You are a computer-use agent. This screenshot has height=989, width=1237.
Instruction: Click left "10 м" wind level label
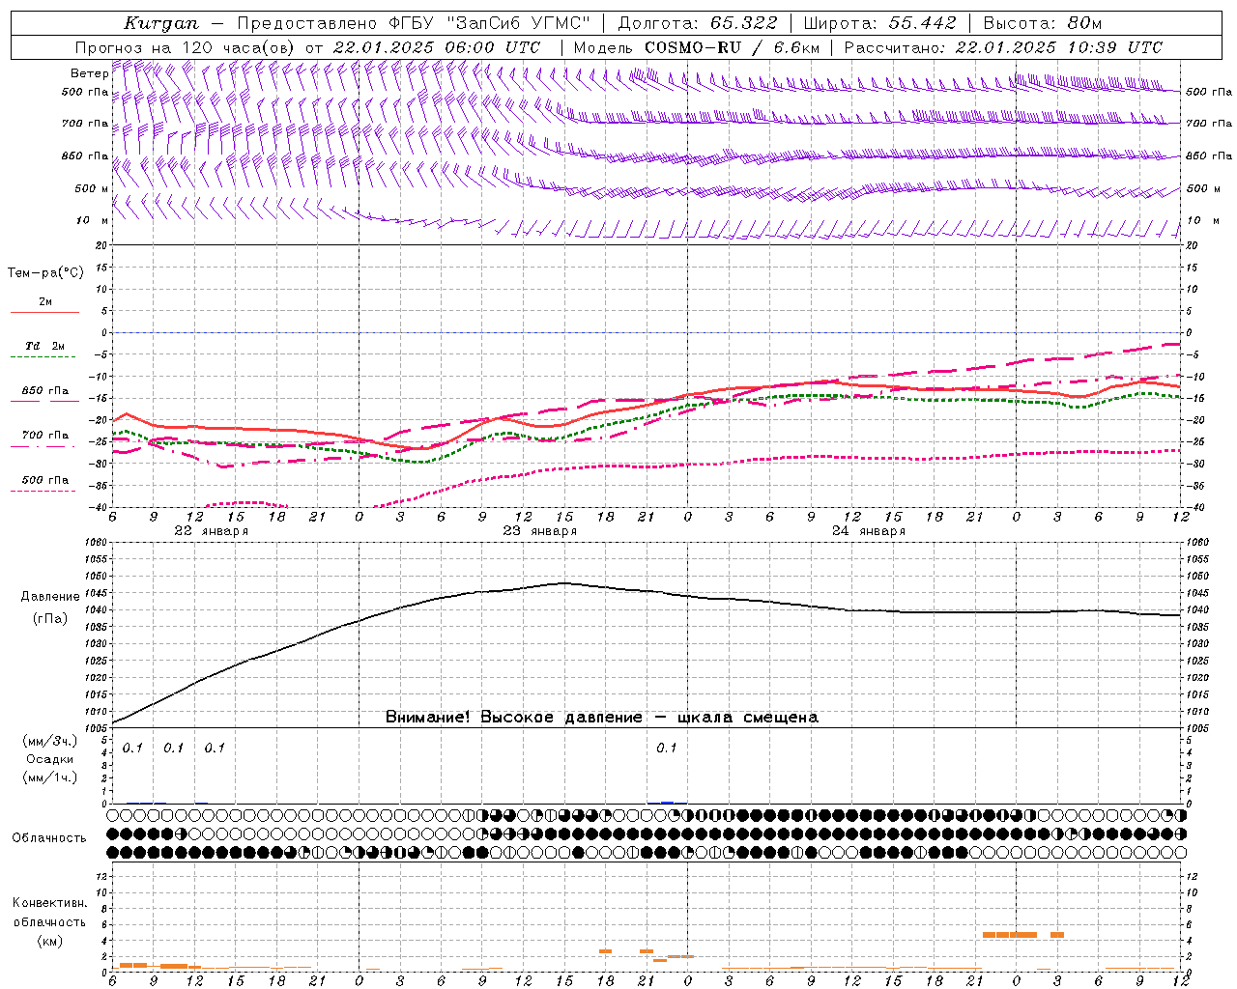[x=92, y=220]
